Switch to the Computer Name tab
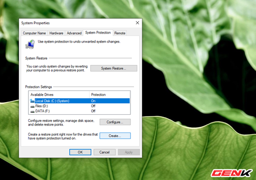The width and height of the screenshot is (256, 180). (34, 33)
